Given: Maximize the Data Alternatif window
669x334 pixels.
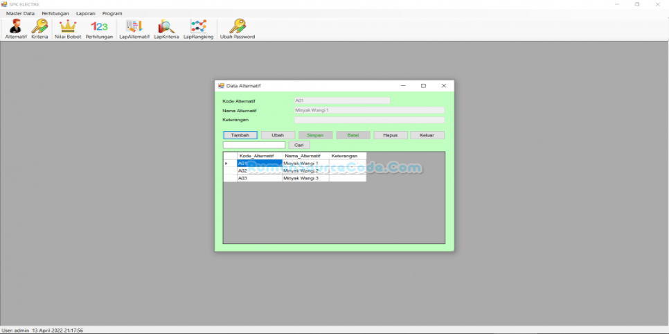Looking at the screenshot, I should 423,86.
